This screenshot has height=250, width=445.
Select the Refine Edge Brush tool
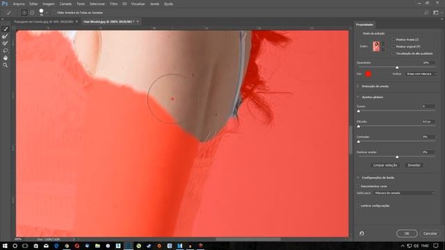click(x=5, y=36)
